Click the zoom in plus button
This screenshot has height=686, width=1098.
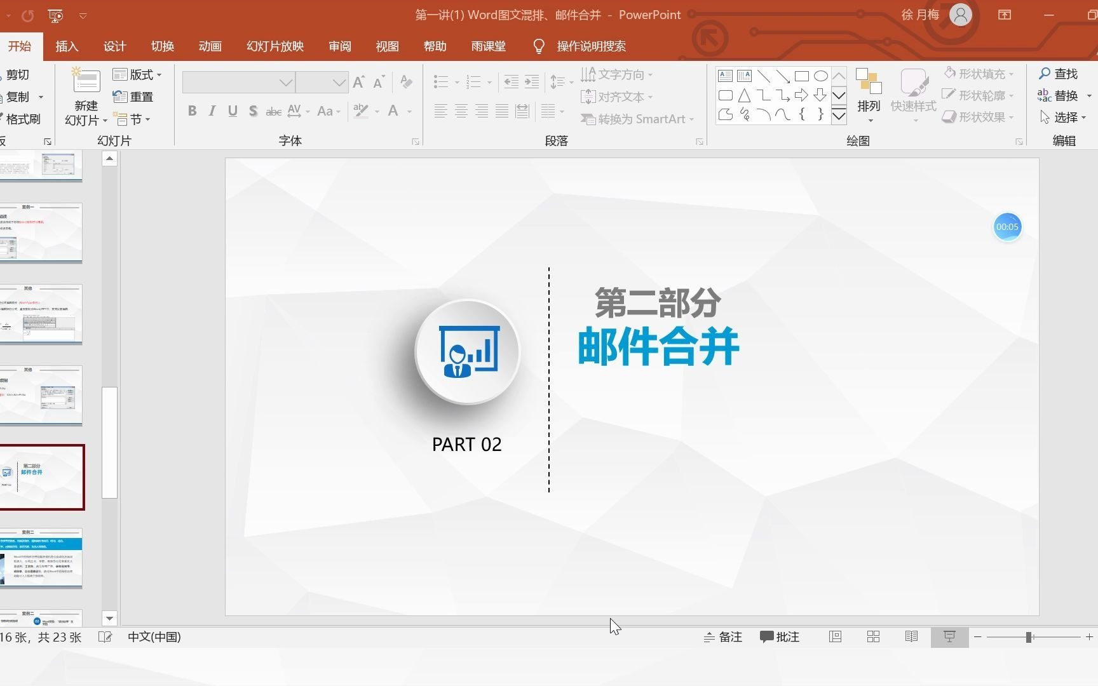[x=1089, y=637]
